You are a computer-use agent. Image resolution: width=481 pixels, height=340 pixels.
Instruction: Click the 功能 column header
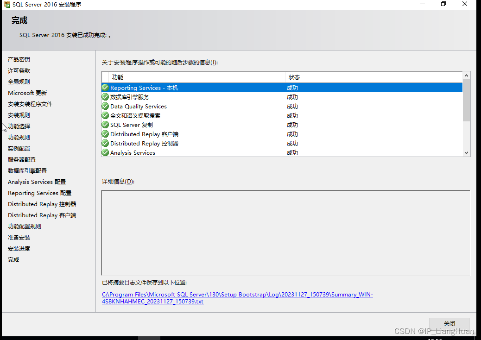pyautogui.click(x=196, y=77)
